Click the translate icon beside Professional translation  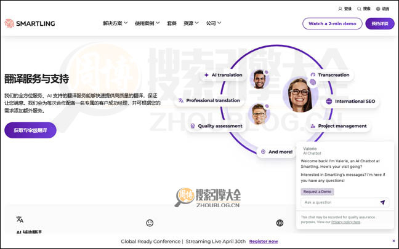(x=181, y=100)
